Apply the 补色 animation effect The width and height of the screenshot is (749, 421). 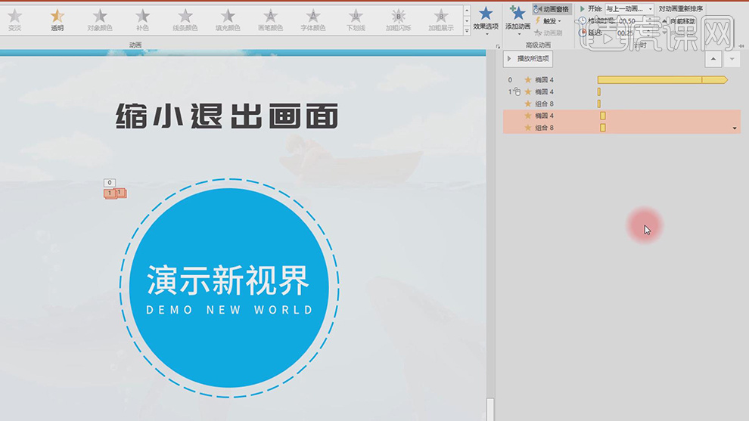point(142,20)
